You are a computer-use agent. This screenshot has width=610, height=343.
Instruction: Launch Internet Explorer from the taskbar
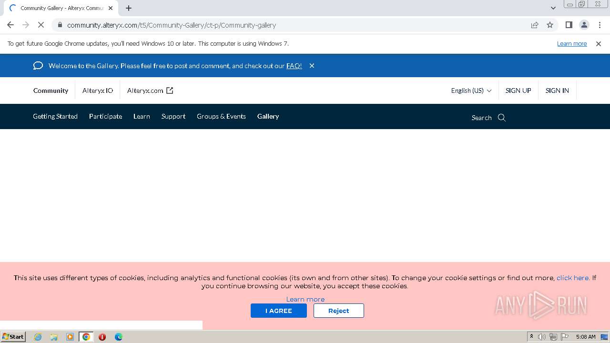(38, 337)
